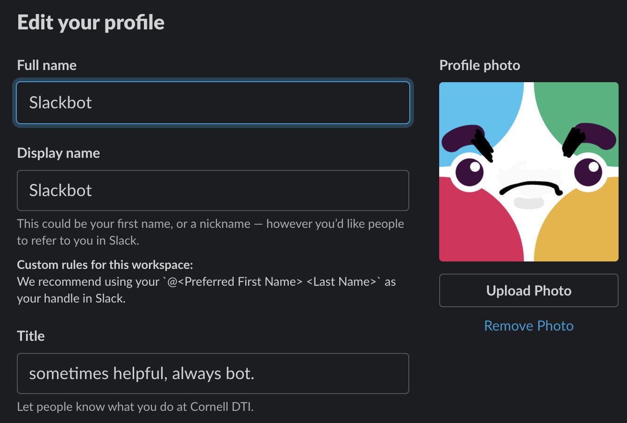Select the text 'Slackbot' in Full name
627x423 pixels.
tap(61, 103)
